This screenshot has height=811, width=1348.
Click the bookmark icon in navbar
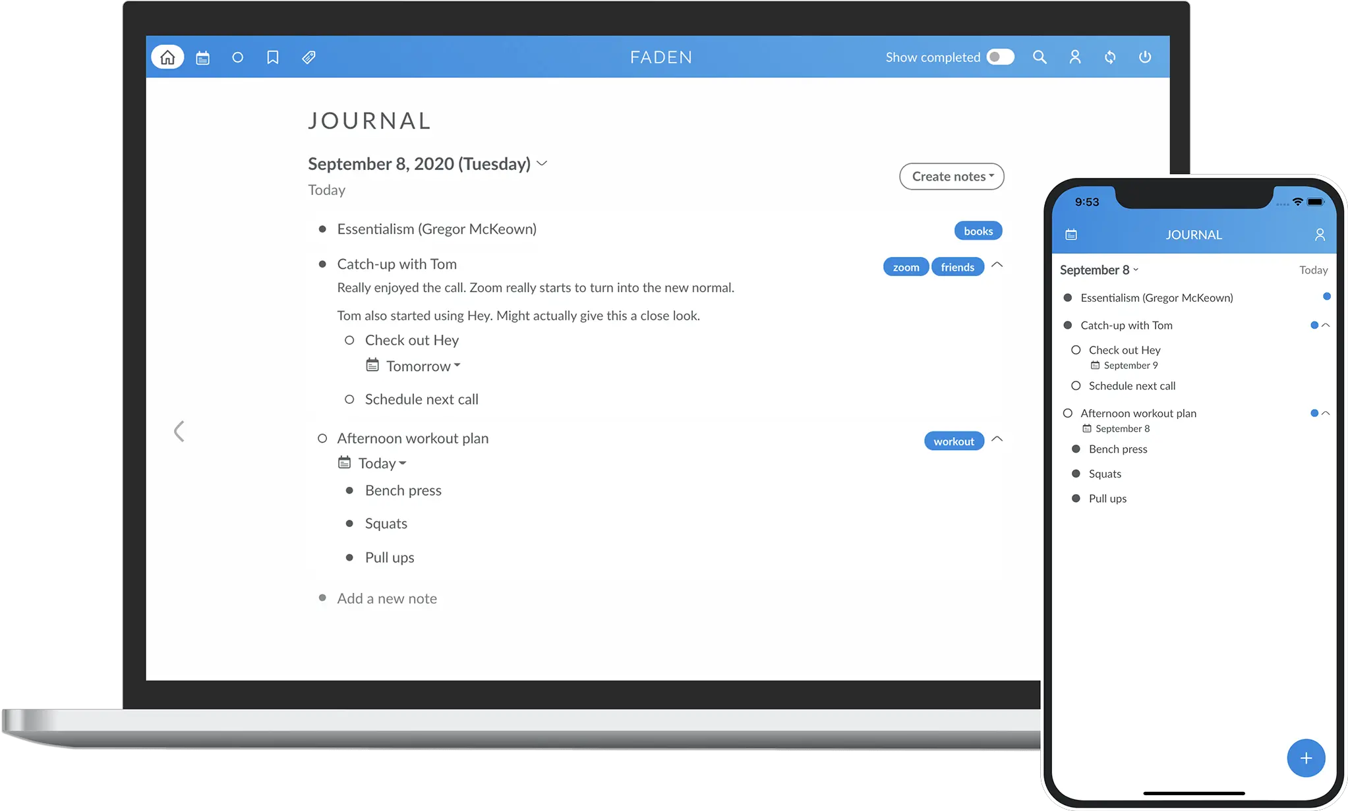[x=272, y=57]
